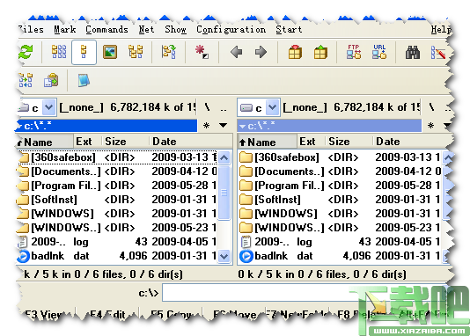Viewport: 470px width, 336px height.
Task: Click the green refresh arrows icon
Action: point(26,53)
